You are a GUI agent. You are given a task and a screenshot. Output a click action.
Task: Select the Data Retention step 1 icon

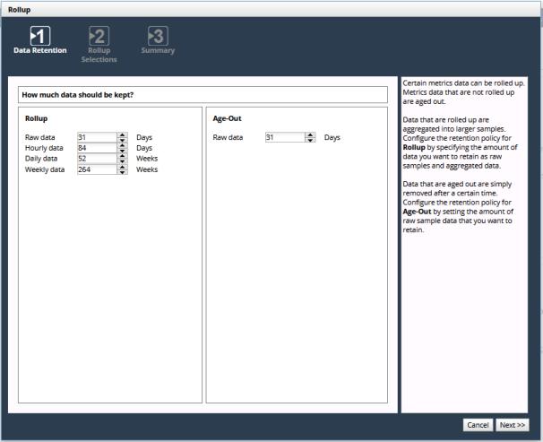click(39, 35)
